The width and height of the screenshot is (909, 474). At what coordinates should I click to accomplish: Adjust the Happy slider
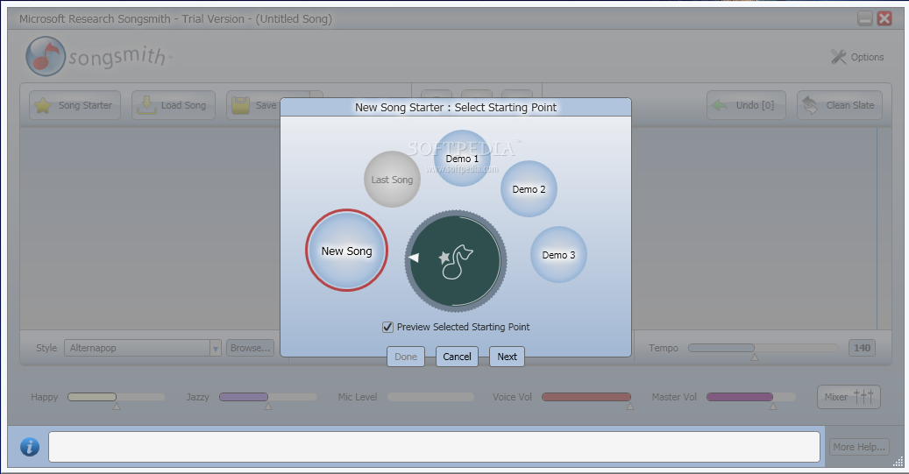(116, 397)
